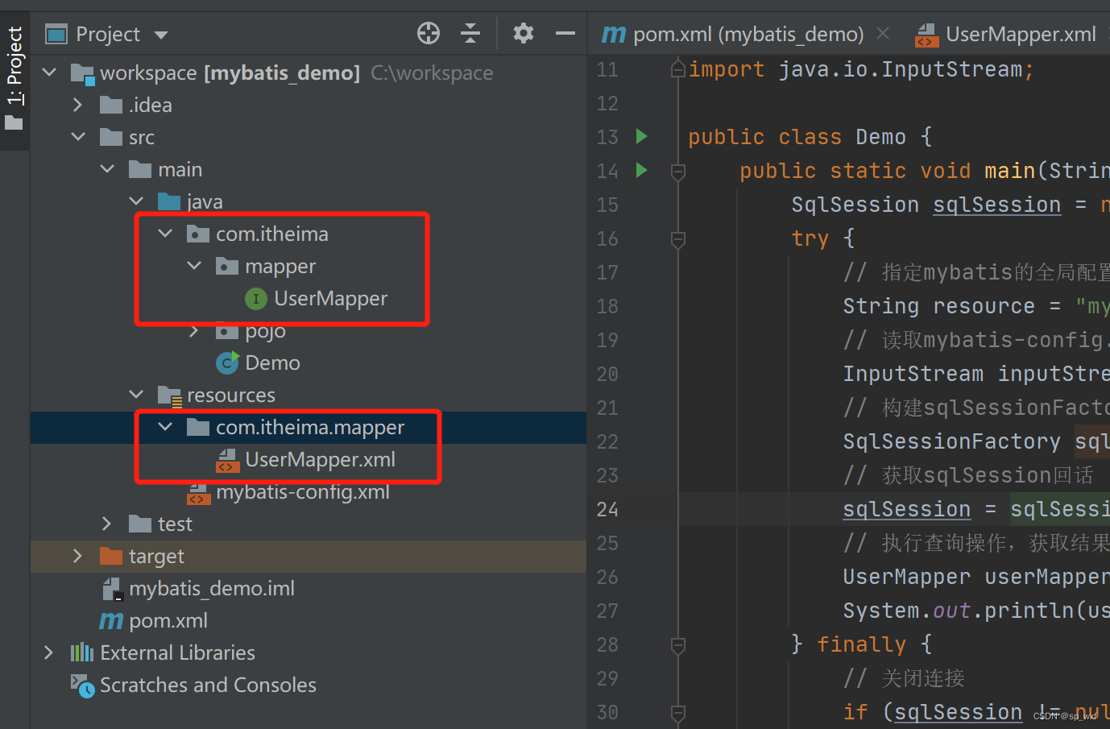1110x729 pixels.
Task: Expand the target folder
Action: [x=78, y=556]
